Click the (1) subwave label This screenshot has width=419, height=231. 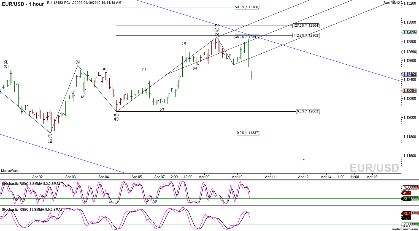[x=144, y=69]
